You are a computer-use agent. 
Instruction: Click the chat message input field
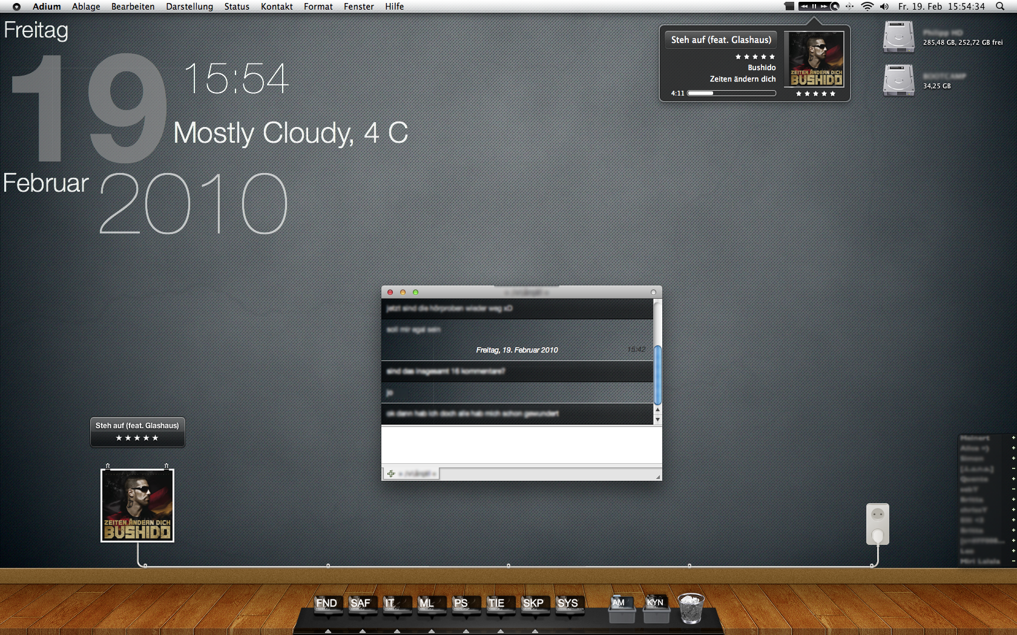point(521,445)
